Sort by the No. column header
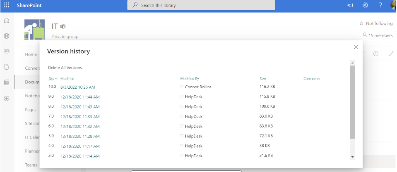The height and width of the screenshot is (172, 397). point(51,78)
